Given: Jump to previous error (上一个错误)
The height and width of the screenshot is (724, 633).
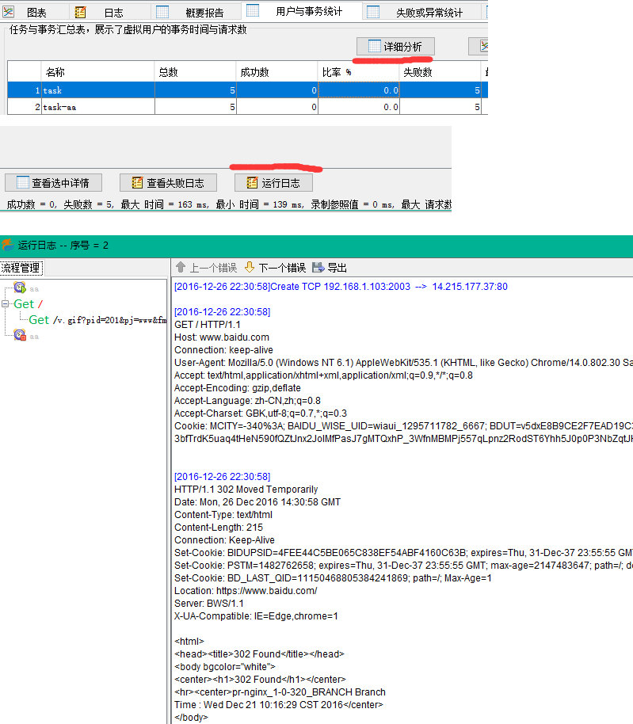Looking at the screenshot, I should pos(206,268).
